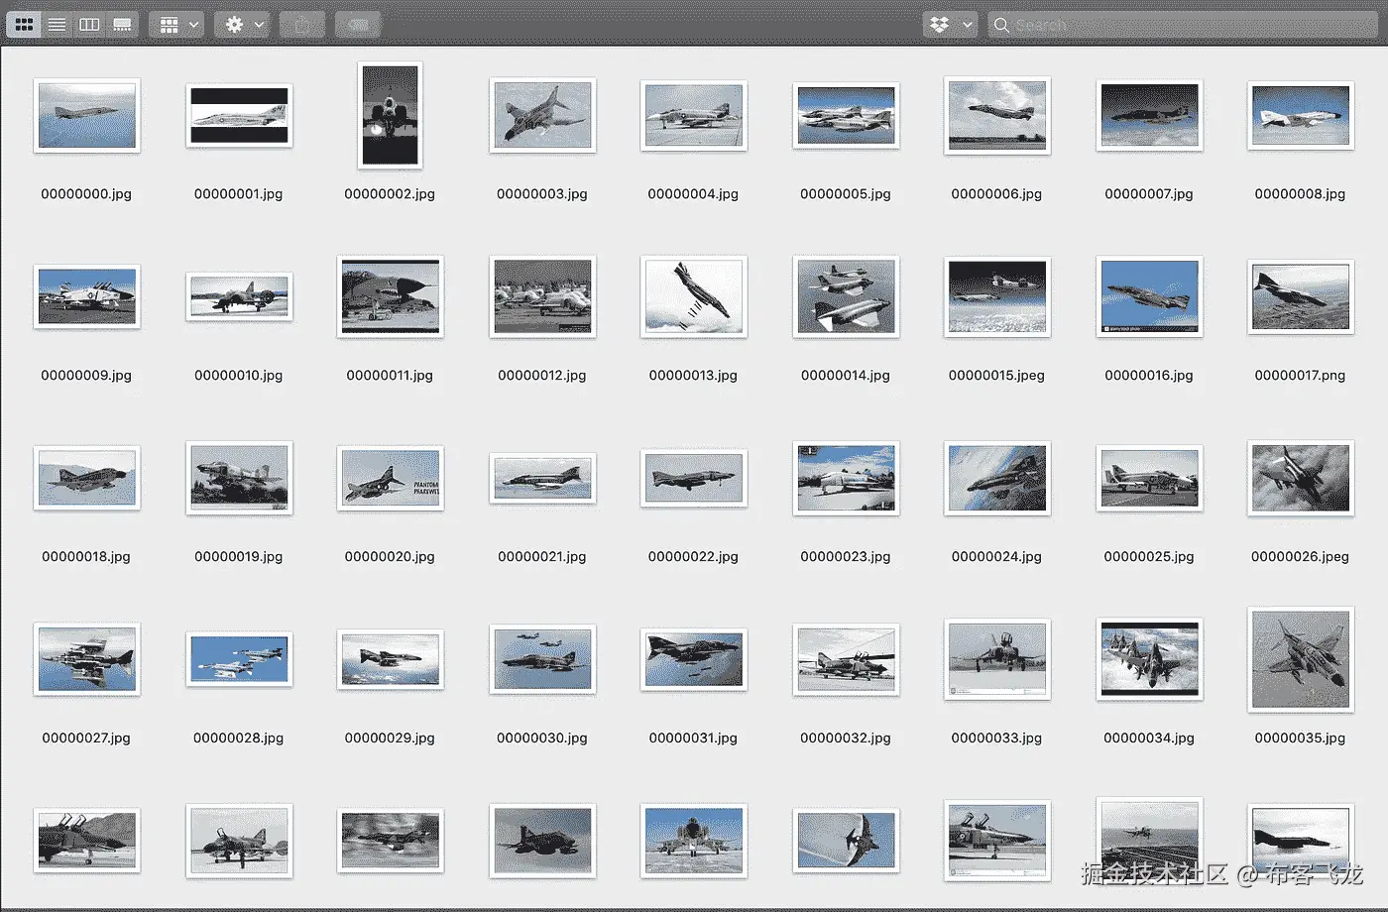Select thumbnail of 00000027.jpg

tap(86, 659)
